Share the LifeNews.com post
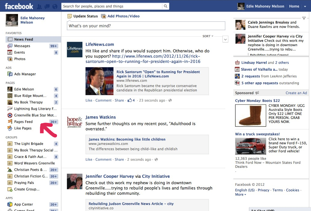 click(x=119, y=100)
